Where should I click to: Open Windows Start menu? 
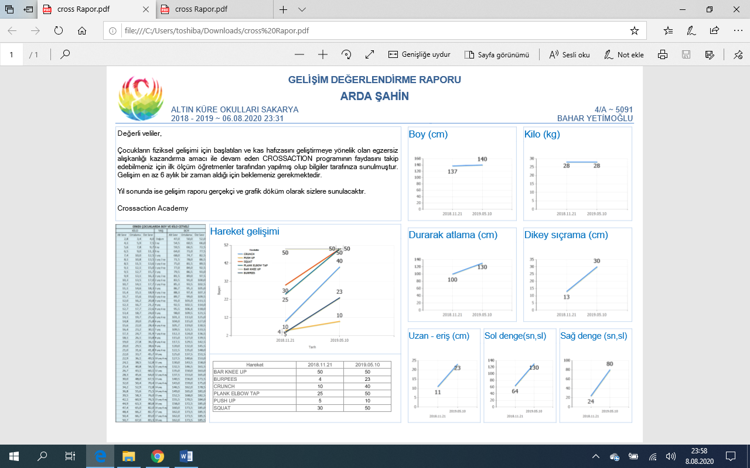(x=14, y=456)
